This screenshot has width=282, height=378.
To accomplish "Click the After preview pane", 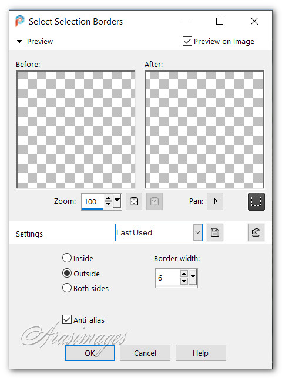I will click(x=204, y=130).
